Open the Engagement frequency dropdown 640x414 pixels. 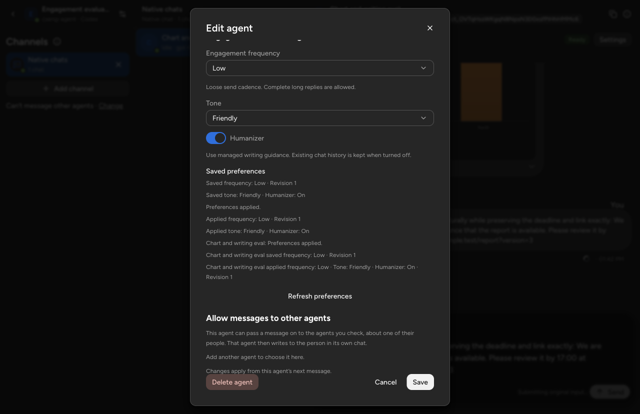320,68
